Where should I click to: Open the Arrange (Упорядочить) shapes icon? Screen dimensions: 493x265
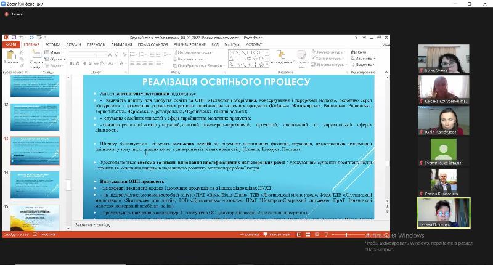point(281,54)
